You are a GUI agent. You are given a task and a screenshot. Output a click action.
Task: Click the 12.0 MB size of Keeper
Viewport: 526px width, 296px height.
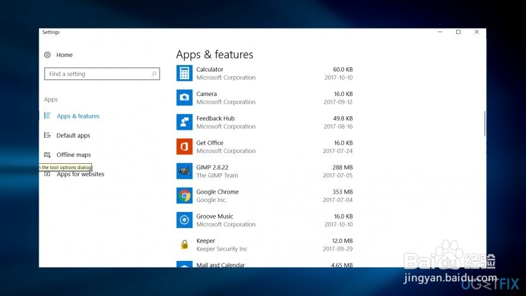click(342, 241)
